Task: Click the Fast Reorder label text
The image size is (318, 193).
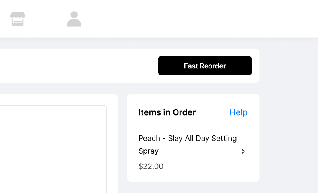Action: 205,66
